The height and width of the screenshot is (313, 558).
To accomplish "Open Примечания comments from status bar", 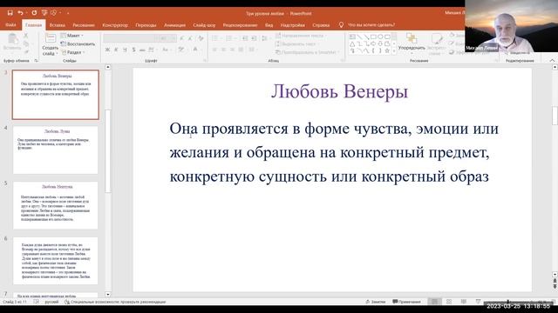I will 406,302.
